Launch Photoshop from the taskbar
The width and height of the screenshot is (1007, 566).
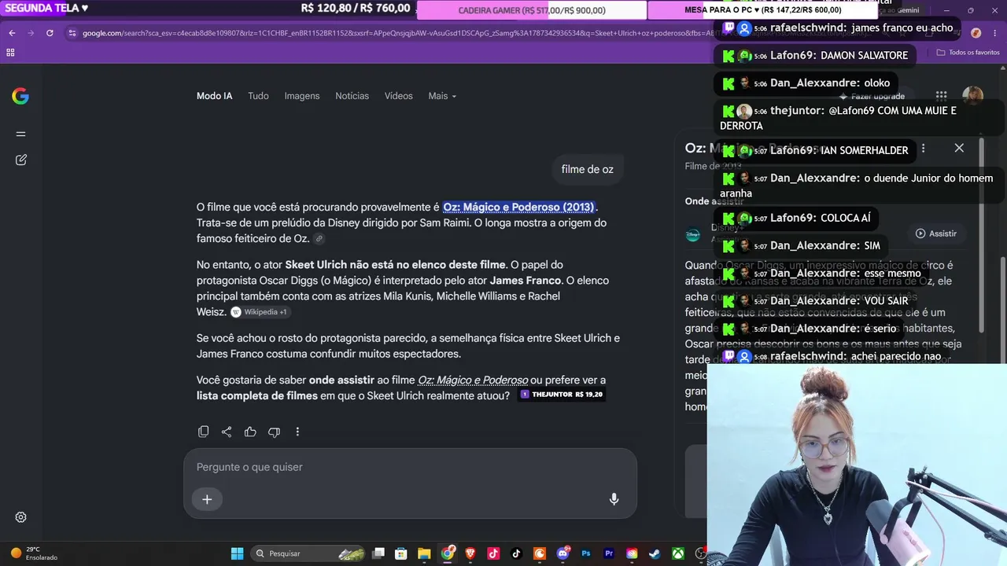(586, 553)
